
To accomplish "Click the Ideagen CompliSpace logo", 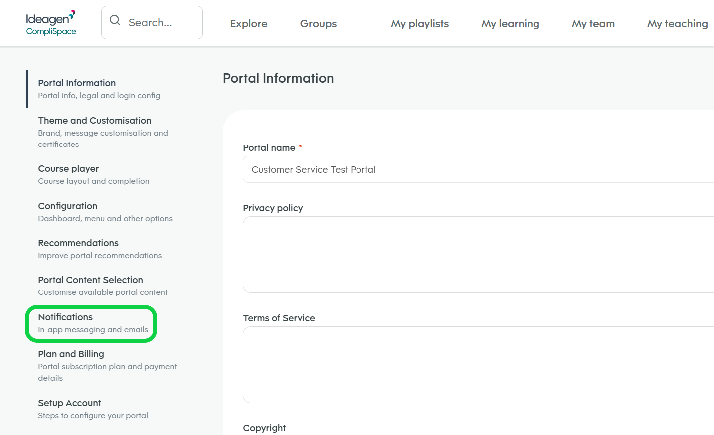I will 51,23.
